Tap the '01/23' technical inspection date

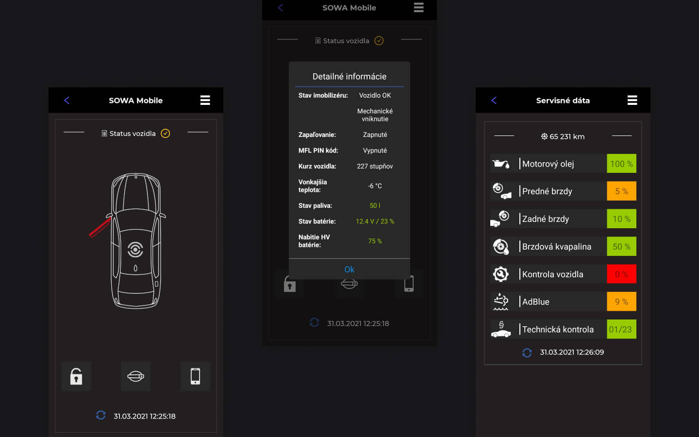(x=621, y=329)
